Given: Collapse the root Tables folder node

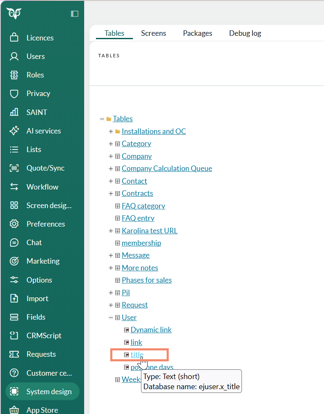Looking at the screenshot, I should [x=102, y=119].
